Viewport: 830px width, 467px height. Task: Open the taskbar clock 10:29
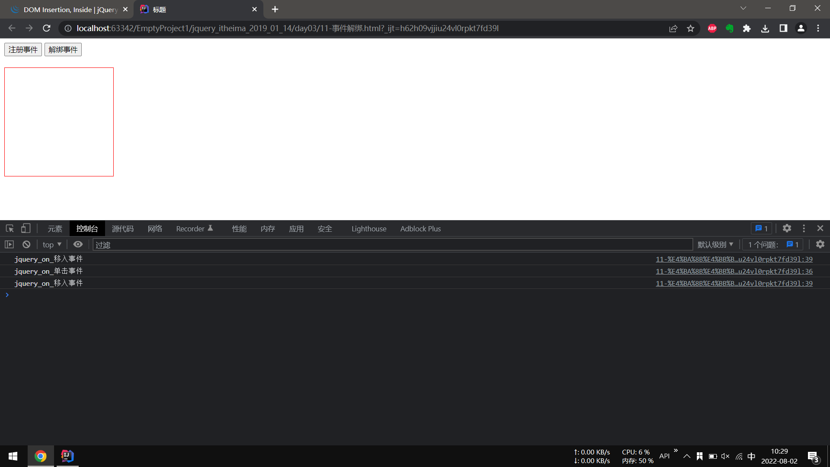[x=779, y=456]
